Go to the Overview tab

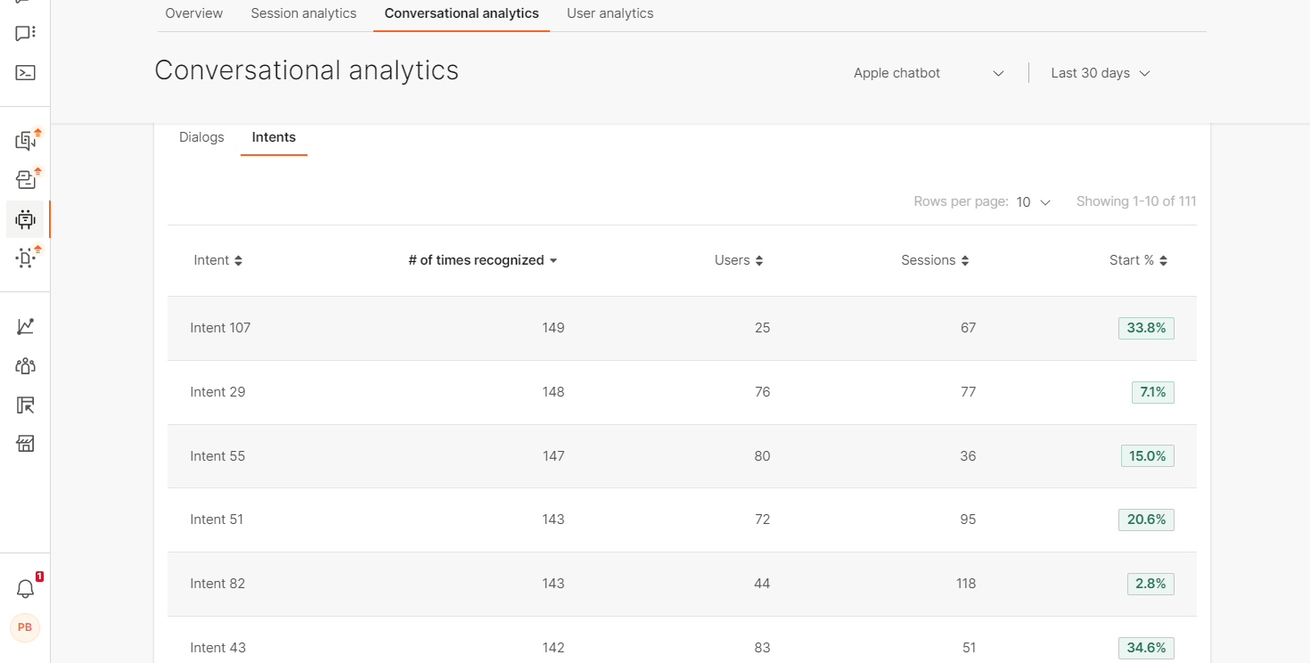click(x=194, y=13)
